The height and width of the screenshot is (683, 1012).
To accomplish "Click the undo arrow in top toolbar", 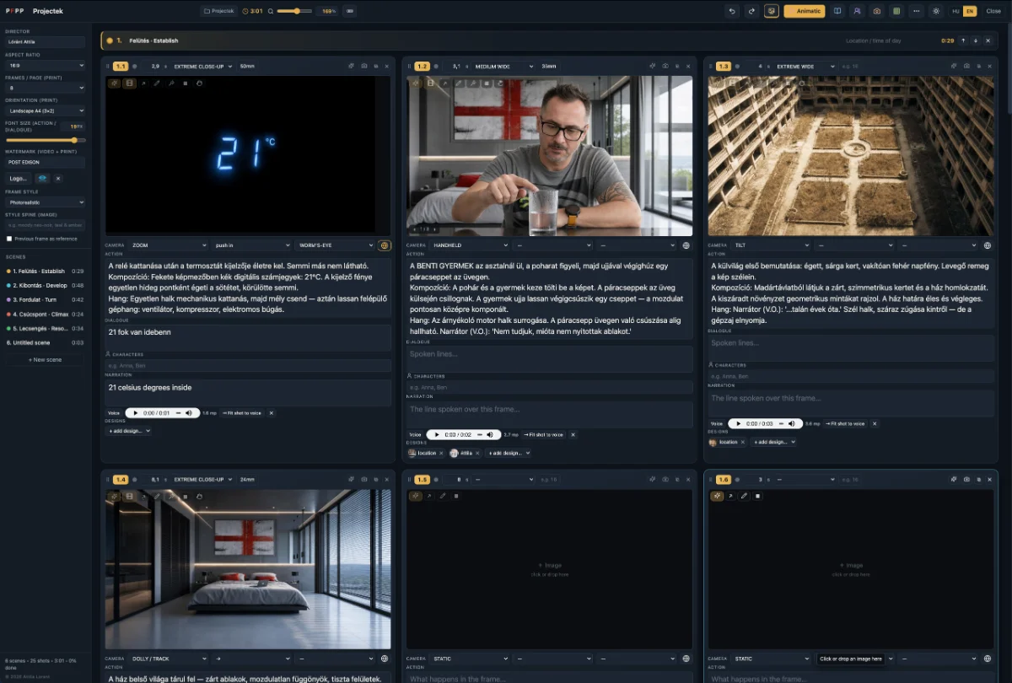I will coord(732,11).
